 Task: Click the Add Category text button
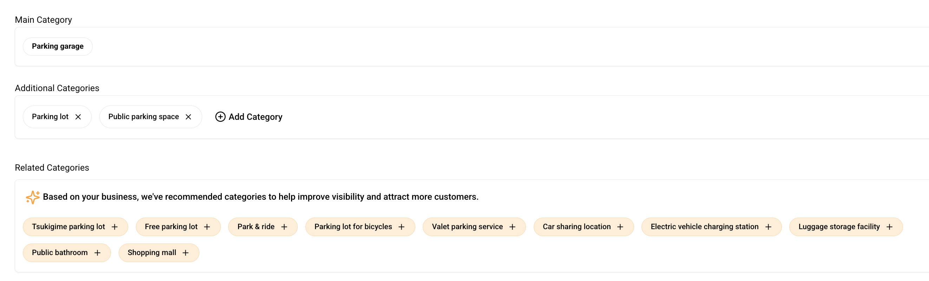(x=255, y=117)
